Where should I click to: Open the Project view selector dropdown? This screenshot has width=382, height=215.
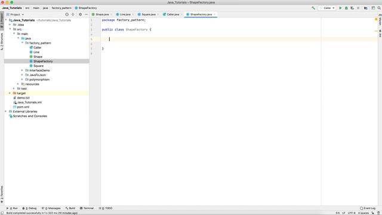point(15,14)
